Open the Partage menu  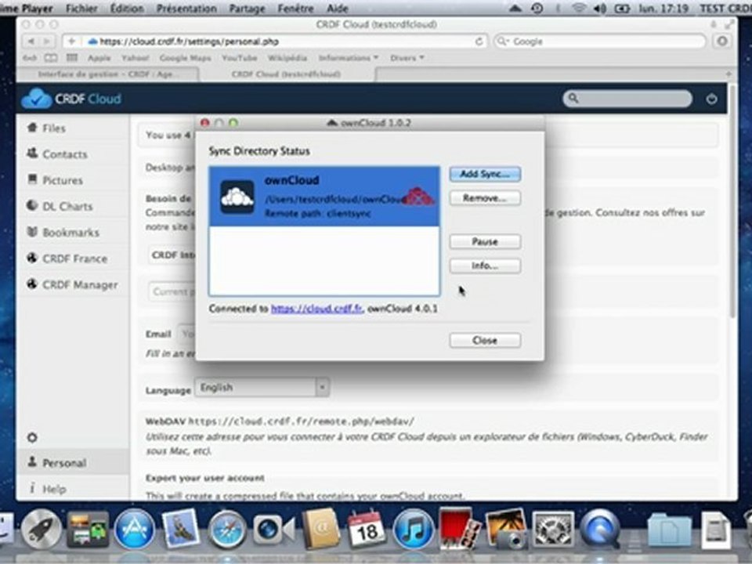click(x=247, y=8)
